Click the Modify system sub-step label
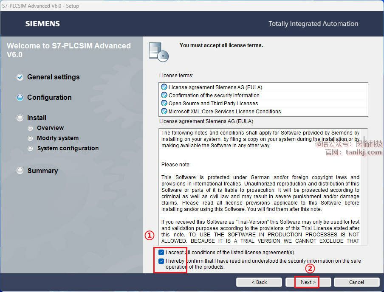The height and width of the screenshot is (292, 384). [58, 138]
